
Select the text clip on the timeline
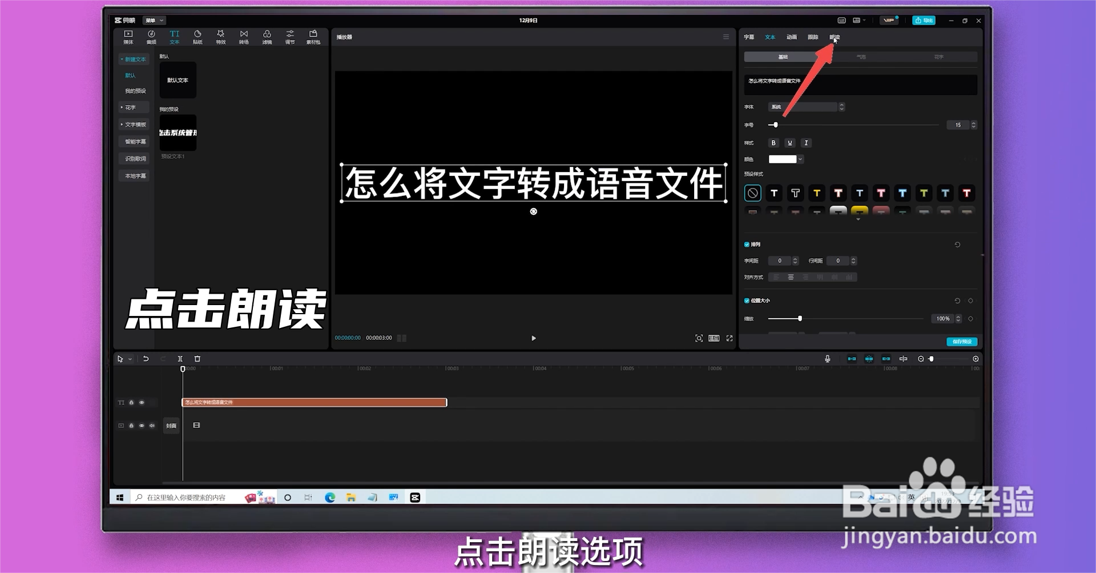coord(314,402)
